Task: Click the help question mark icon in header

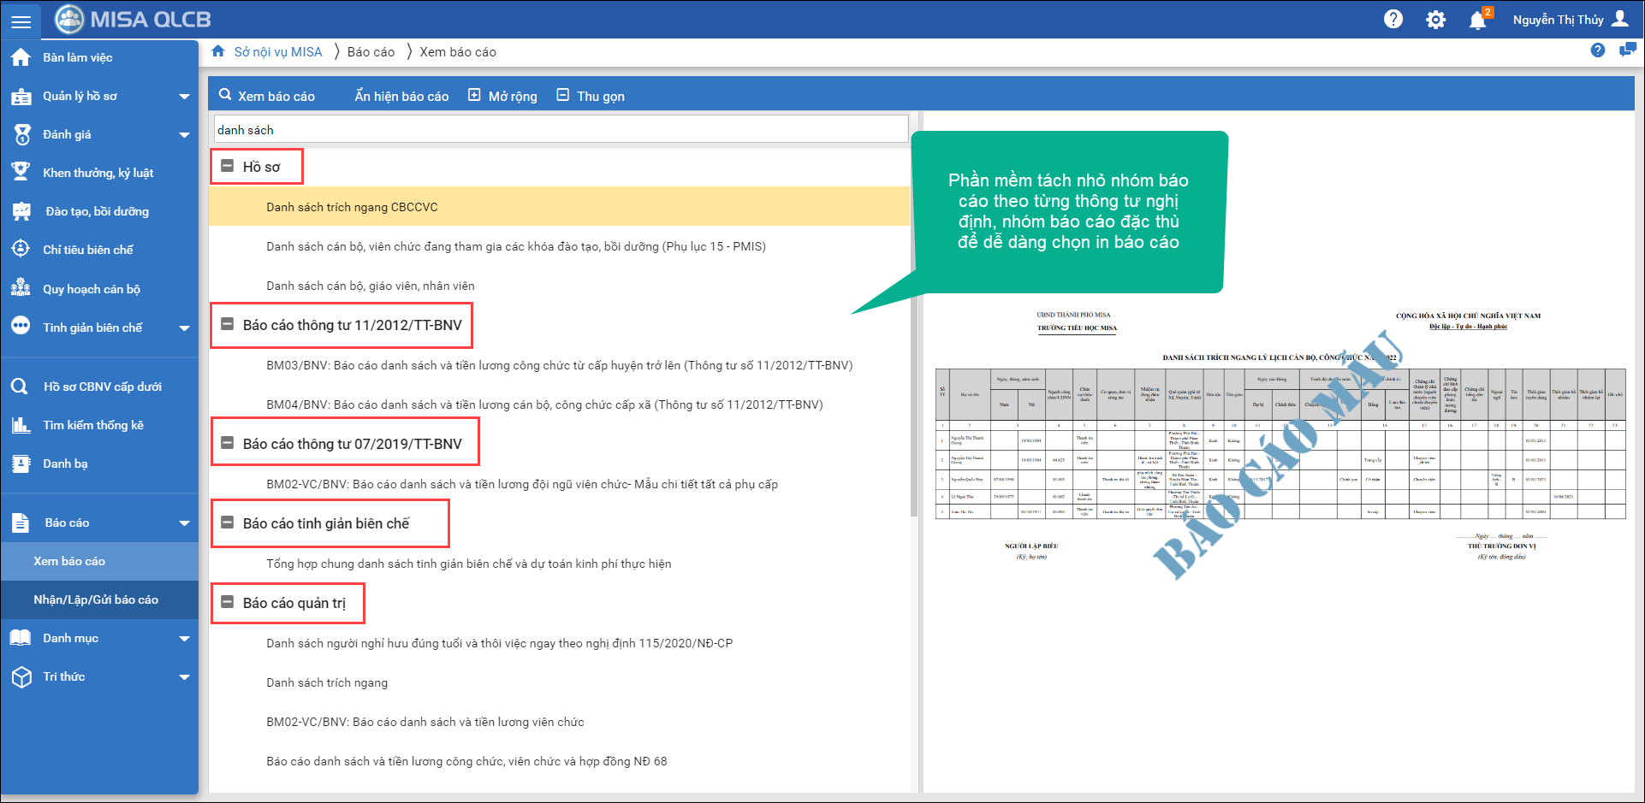Action: [x=1393, y=19]
